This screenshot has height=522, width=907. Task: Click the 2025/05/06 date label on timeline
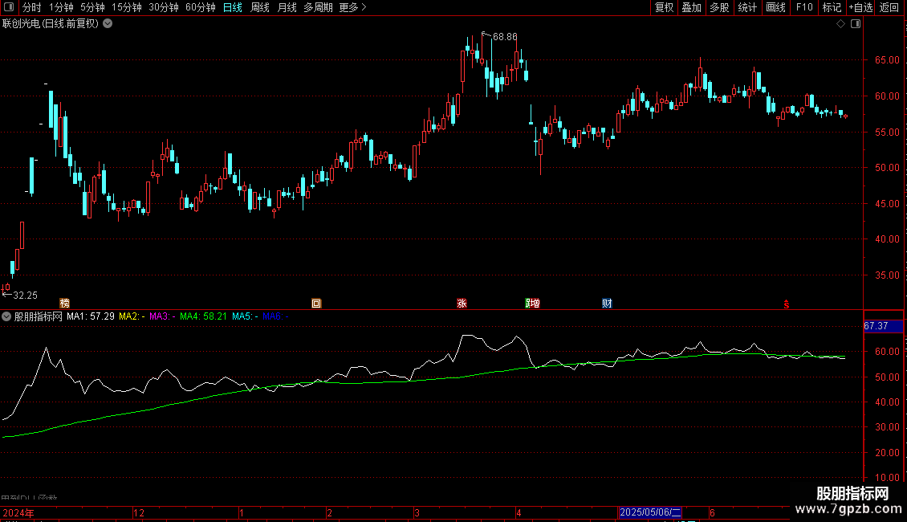(x=650, y=512)
